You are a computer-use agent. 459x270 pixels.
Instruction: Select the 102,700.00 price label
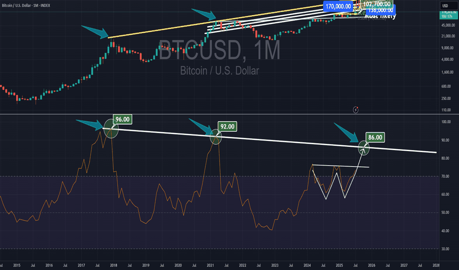click(377, 4)
